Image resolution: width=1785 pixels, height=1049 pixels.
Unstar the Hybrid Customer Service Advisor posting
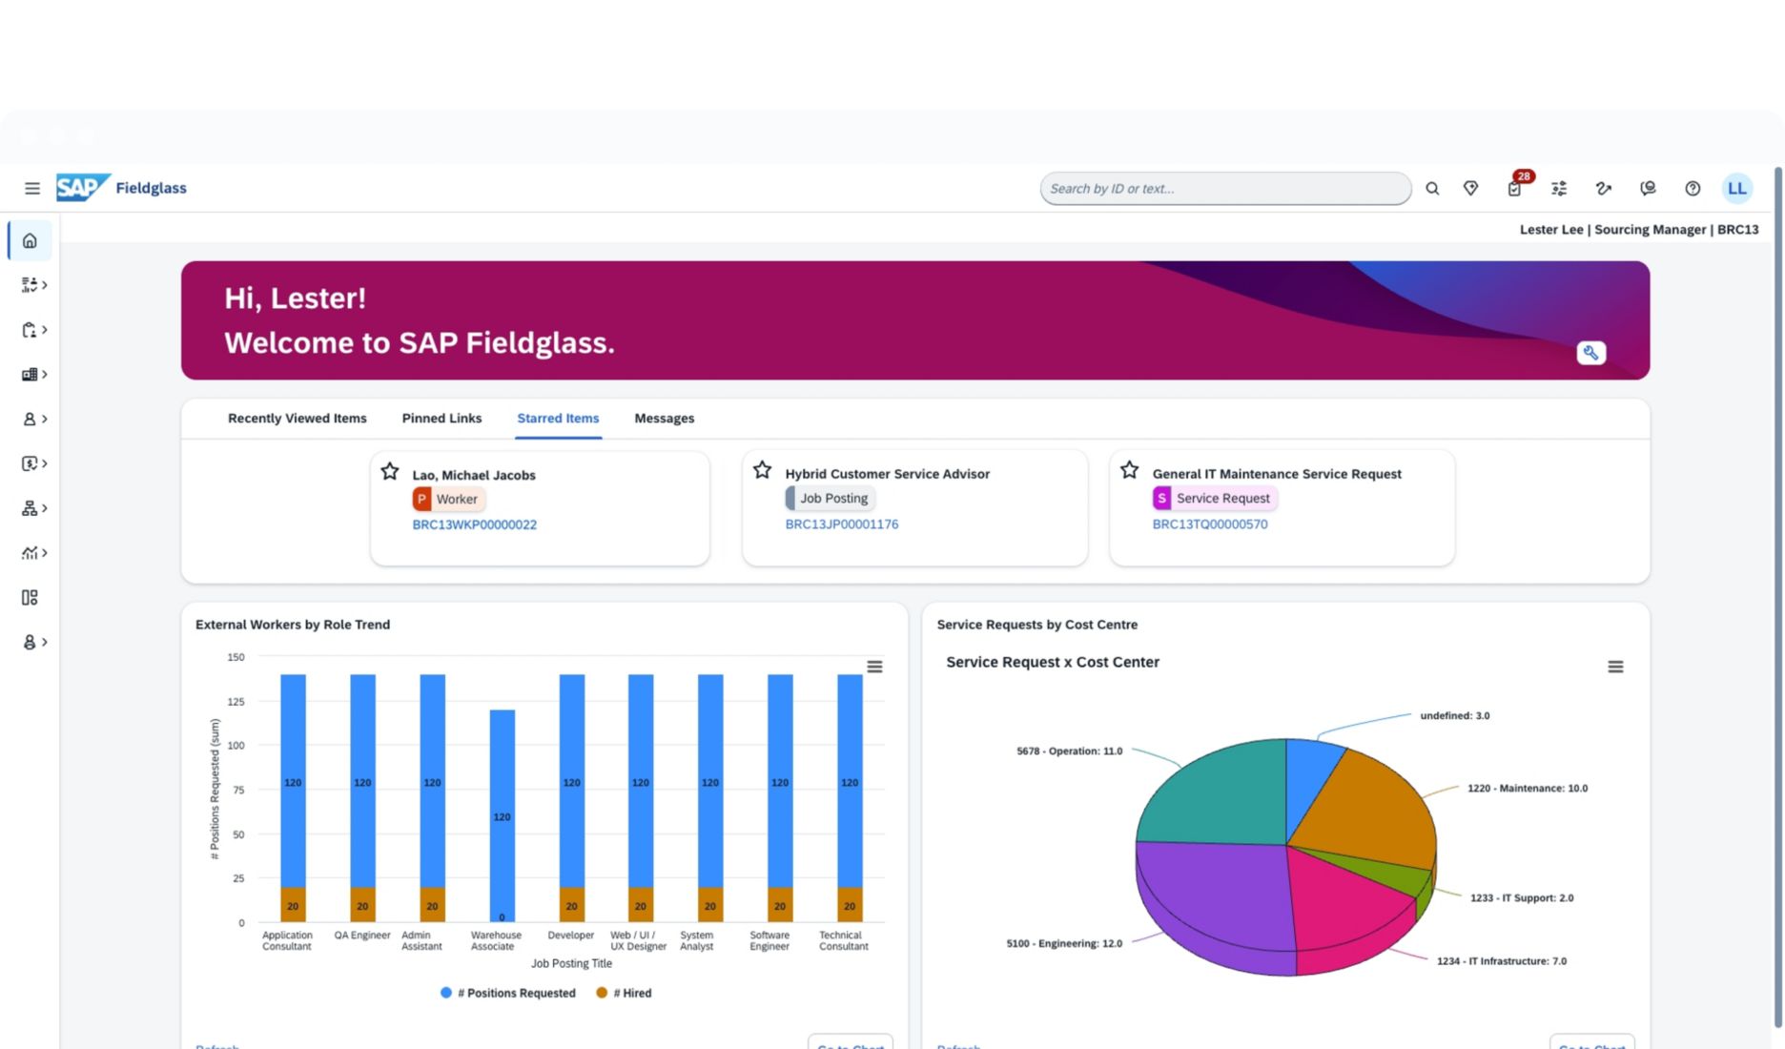pyautogui.click(x=762, y=469)
